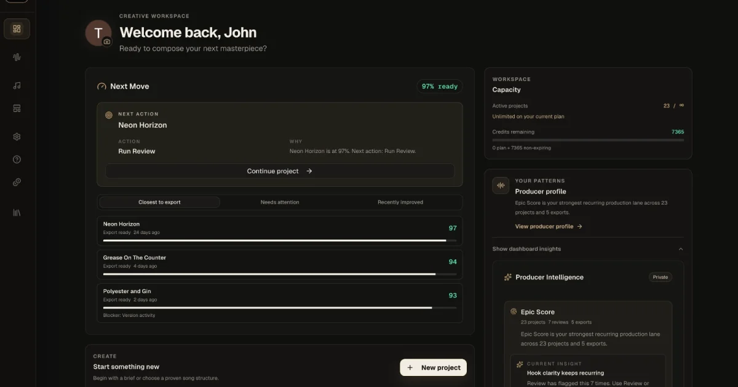This screenshot has width=738, height=387.
Task: Open the help question mark icon
Action: (x=17, y=159)
